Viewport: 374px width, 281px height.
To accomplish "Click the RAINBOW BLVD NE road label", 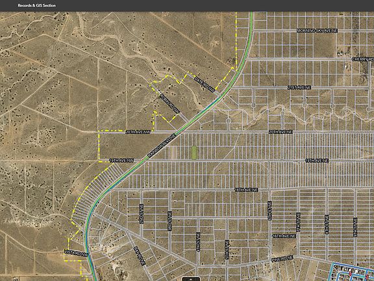I will [162, 146].
